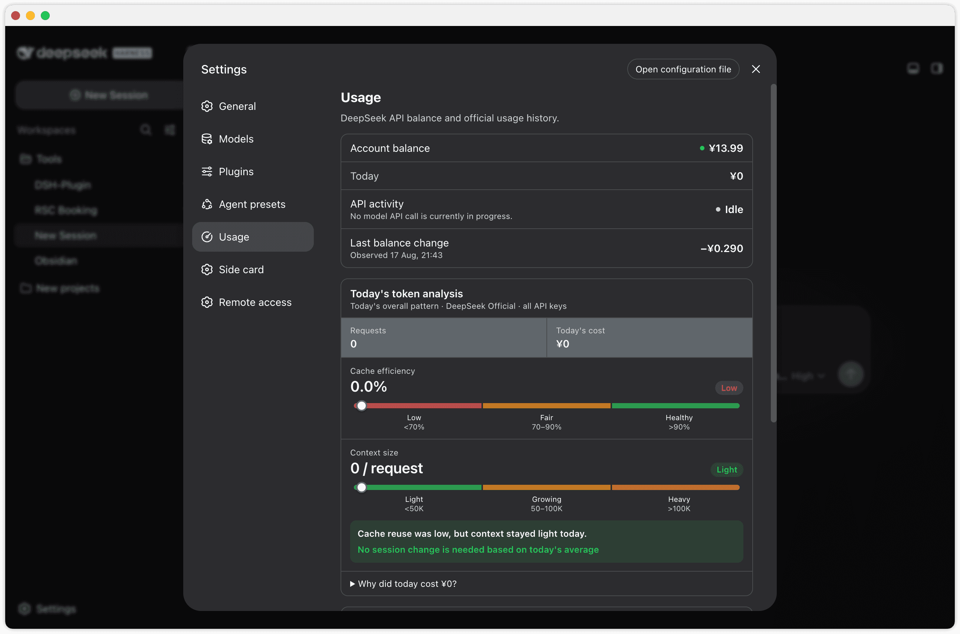Click the Cache efficiency slider knob
Screen dimensions: 960x634
[x=362, y=406]
